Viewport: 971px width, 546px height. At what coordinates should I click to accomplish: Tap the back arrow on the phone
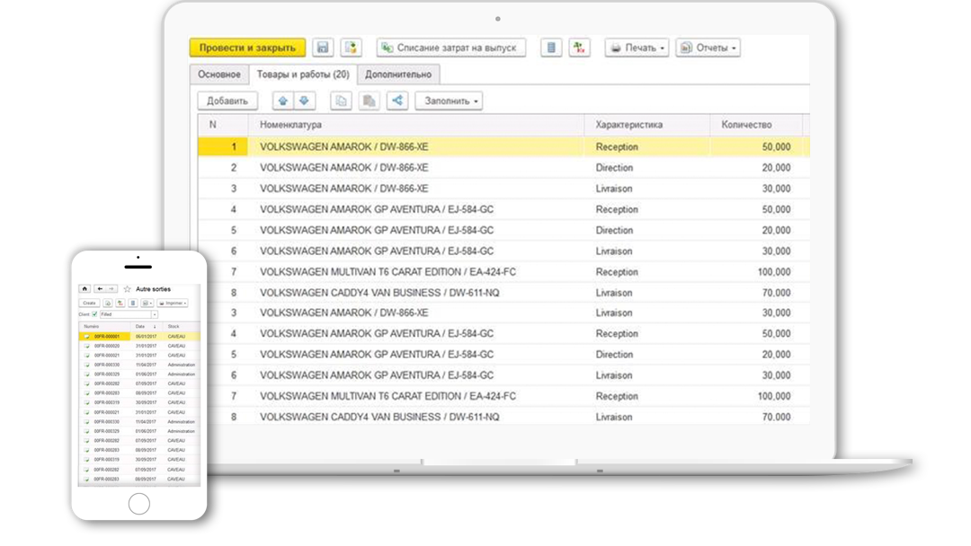[x=100, y=289]
